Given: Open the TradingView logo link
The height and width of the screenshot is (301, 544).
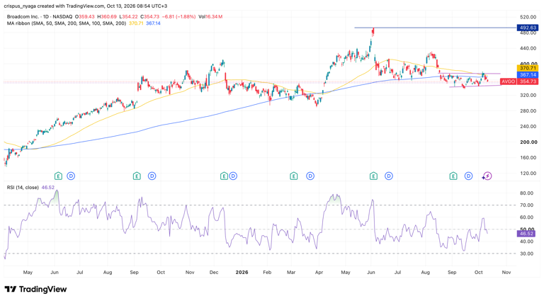Looking at the screenshot, I should pos(35,289).
